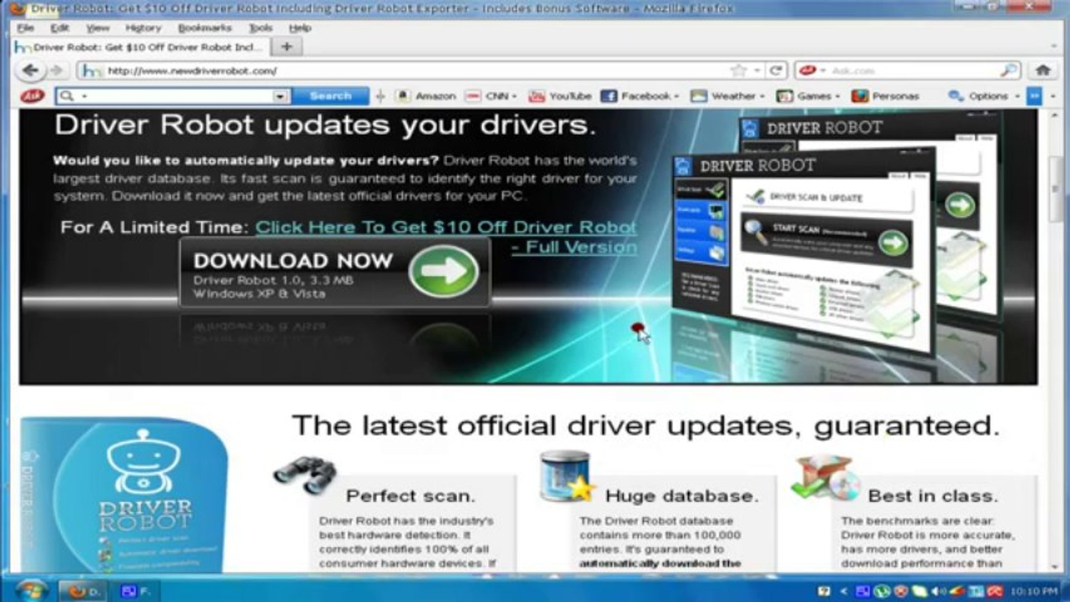The image size is (1070, 602).
Task: Go back using the Back arrow button
Action: click(x=30, y=71)
